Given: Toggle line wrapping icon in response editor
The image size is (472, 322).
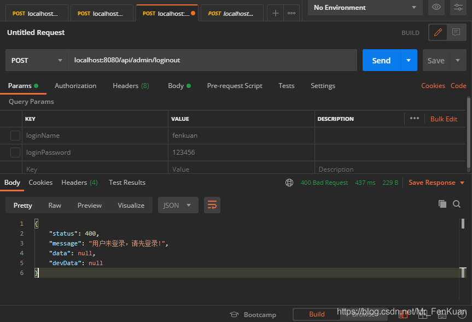Looking at the screenshot, I should [212, 205].
